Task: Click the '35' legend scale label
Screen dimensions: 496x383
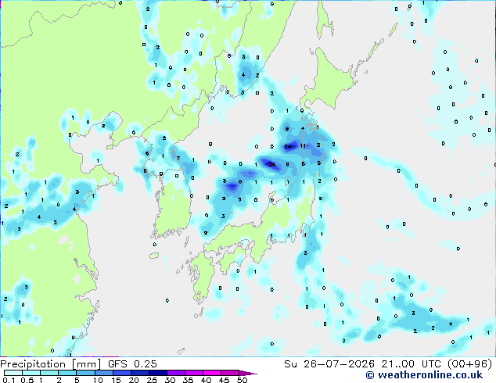Action: click(188, 380)
